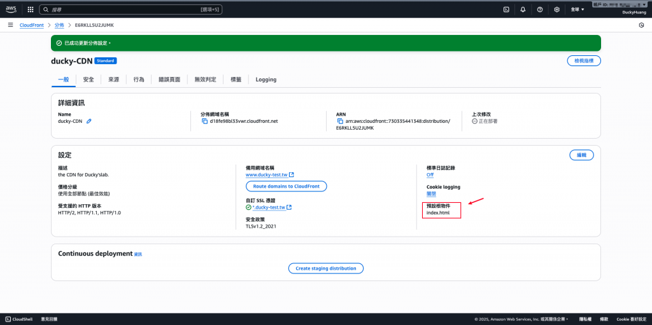The height and width of the screenshot is (325, 652).
Task: Copy the ARN value
Action: coord(340,121)
